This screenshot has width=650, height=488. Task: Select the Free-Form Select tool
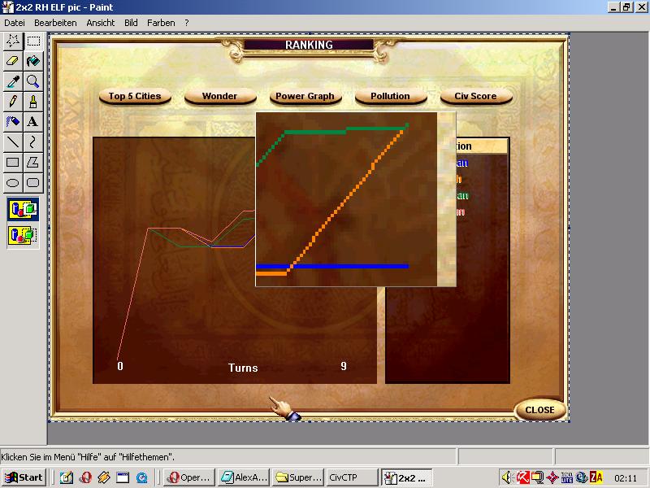(13, 41)
